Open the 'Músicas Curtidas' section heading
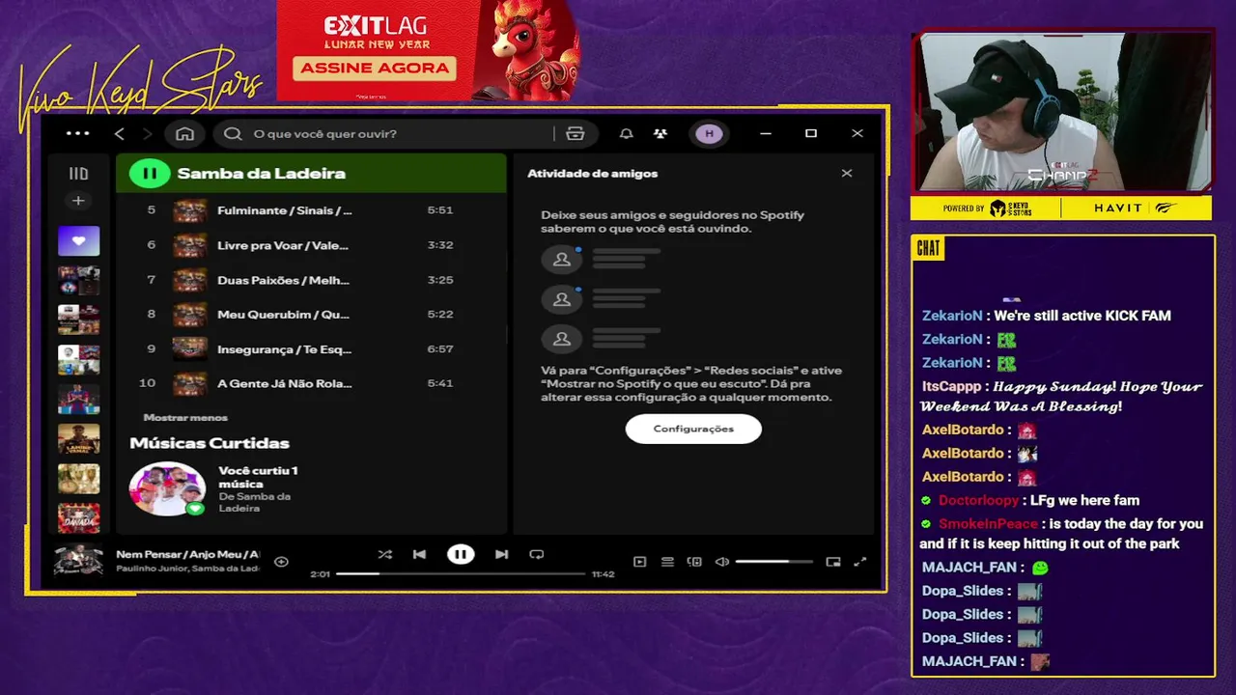Viewport: 1236px width, 695px height. pos(210,443)
